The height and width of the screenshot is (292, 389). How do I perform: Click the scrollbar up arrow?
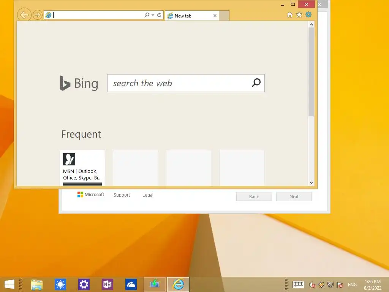coord(311,24)
